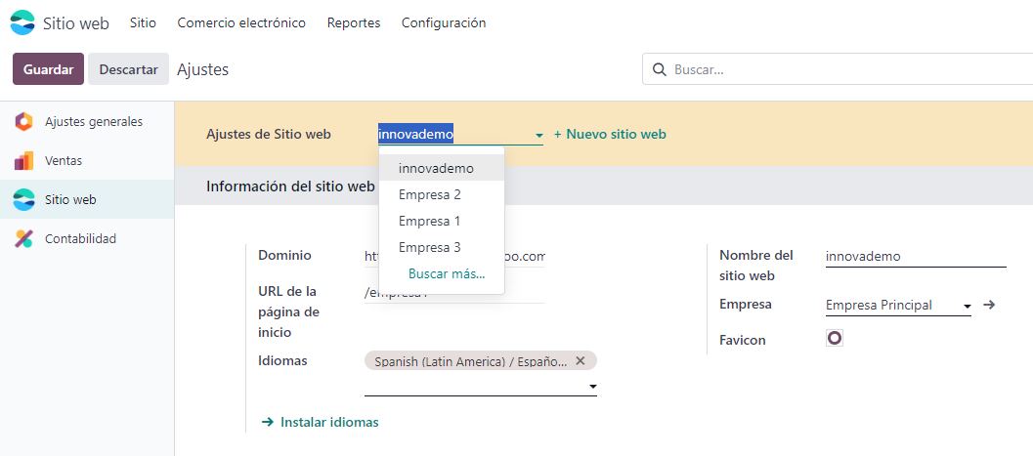
Task: Remove the Spanish (Latin America) language tag
Action: (581, 360)
